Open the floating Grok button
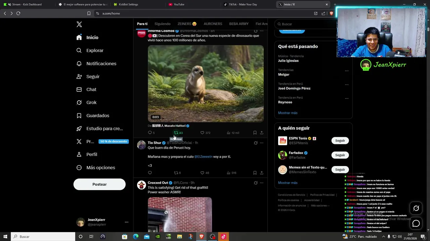The width and height of the screenshot is (430, 241). coord(416,209)
